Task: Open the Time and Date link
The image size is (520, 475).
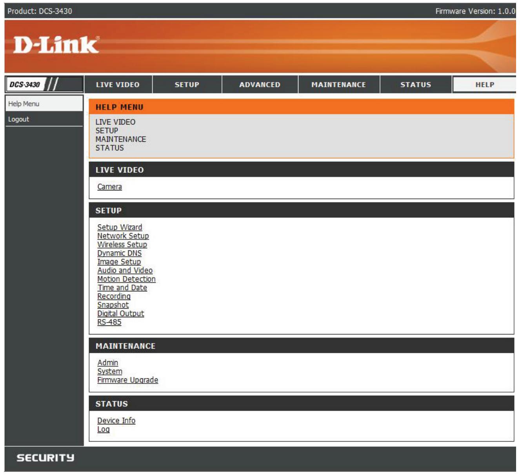Action: [122, 288]
